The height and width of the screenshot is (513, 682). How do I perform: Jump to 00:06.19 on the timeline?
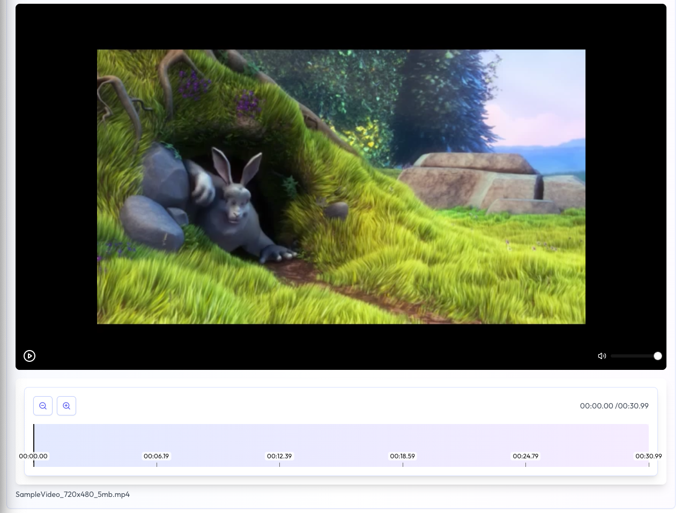click(156, 456)
